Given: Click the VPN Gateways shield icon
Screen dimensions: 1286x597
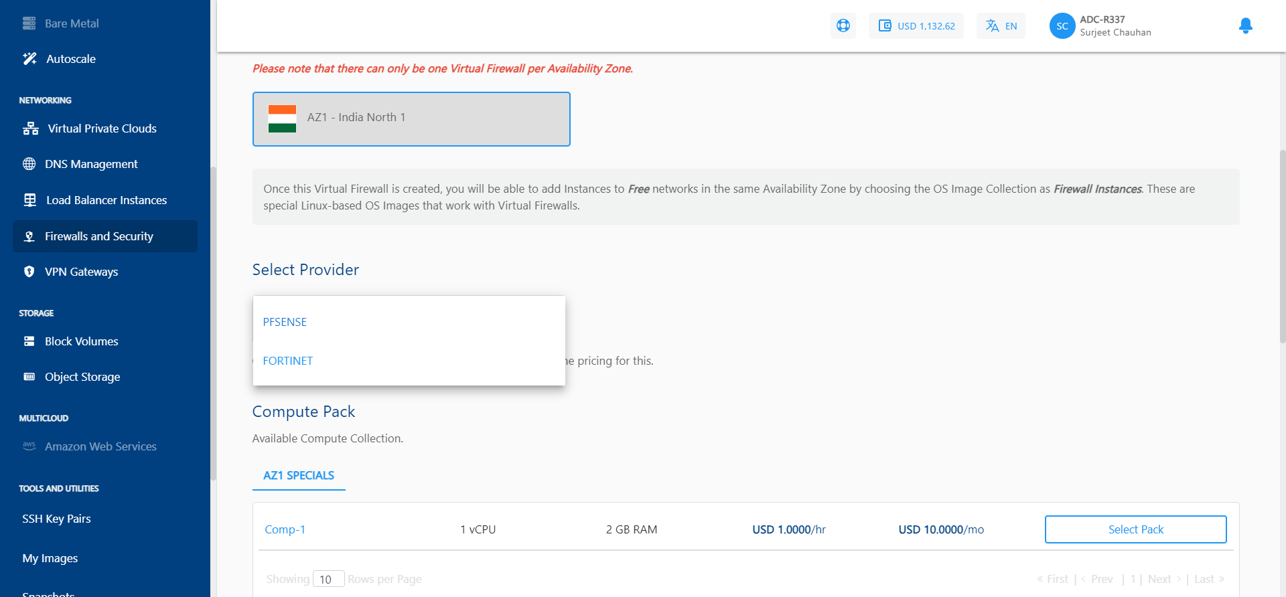Looking at the screenshot, I should click(29, 272).
